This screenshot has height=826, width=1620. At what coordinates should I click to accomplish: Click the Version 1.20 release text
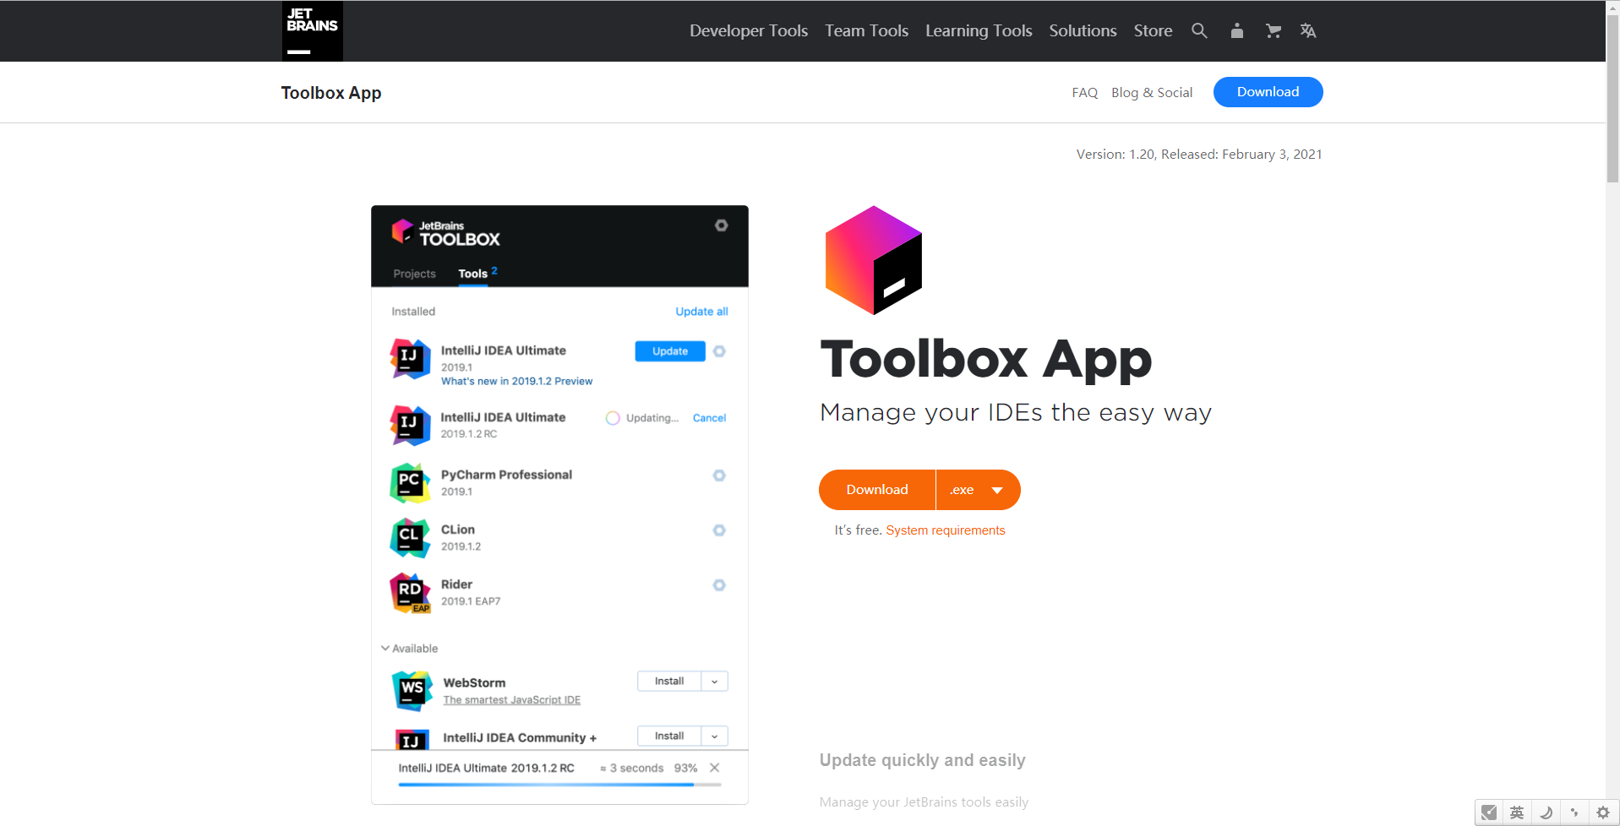[1199, 155]
